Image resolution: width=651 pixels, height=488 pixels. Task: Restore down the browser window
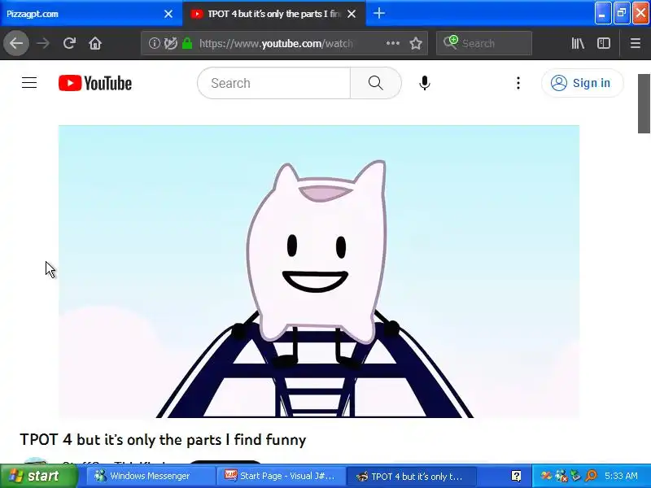(x=622, y=13)
